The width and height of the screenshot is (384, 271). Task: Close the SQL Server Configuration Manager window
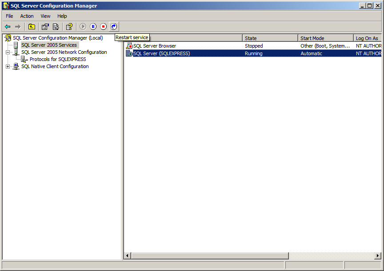point(378,6)
